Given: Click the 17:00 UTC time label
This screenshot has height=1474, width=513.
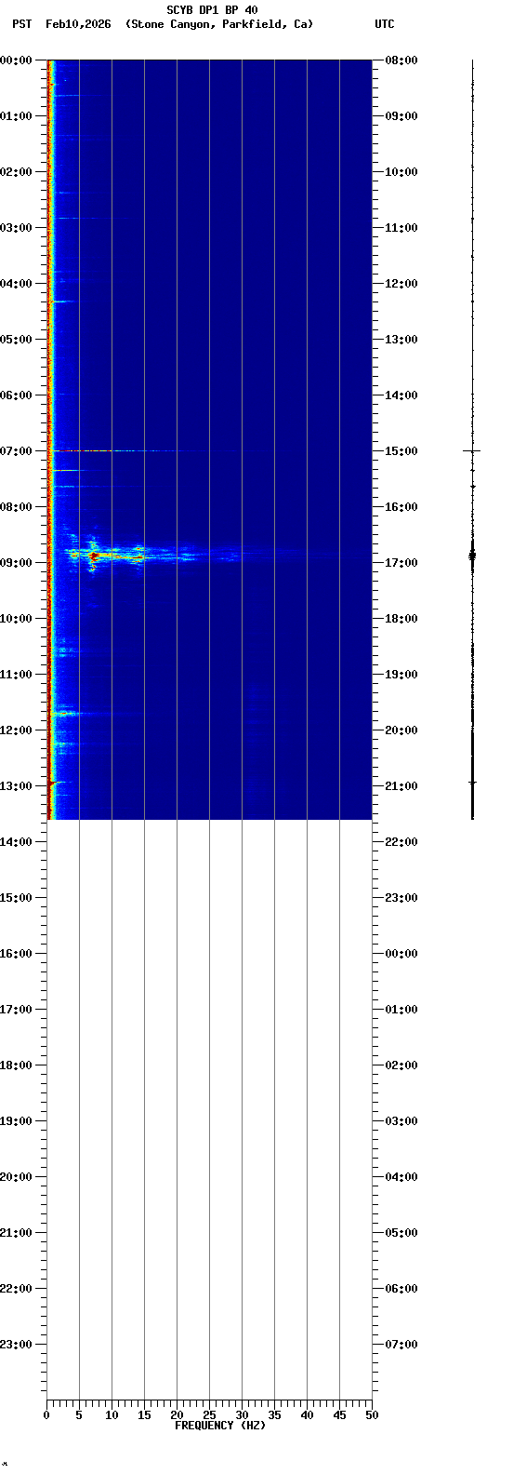Looking at the screenshot, I should click(x=401, y=563).
